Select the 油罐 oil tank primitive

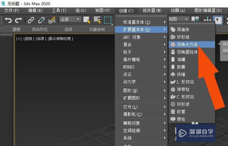tap(192, 59)
